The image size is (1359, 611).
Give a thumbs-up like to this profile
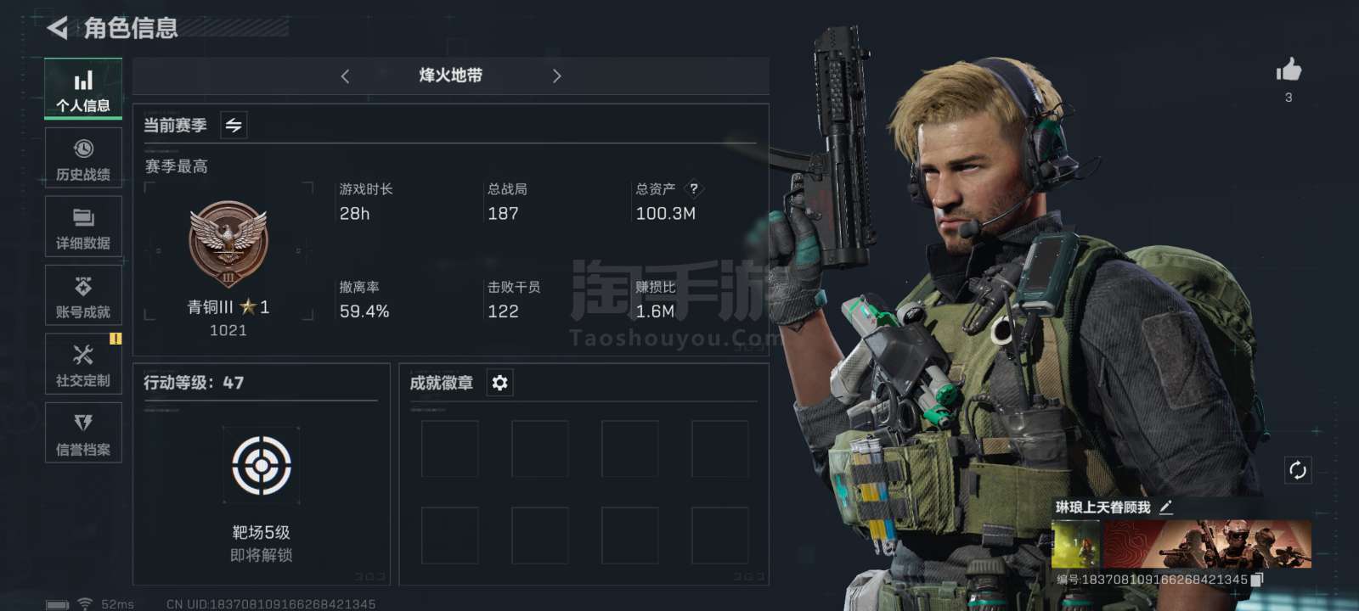tap(1289, 70)
